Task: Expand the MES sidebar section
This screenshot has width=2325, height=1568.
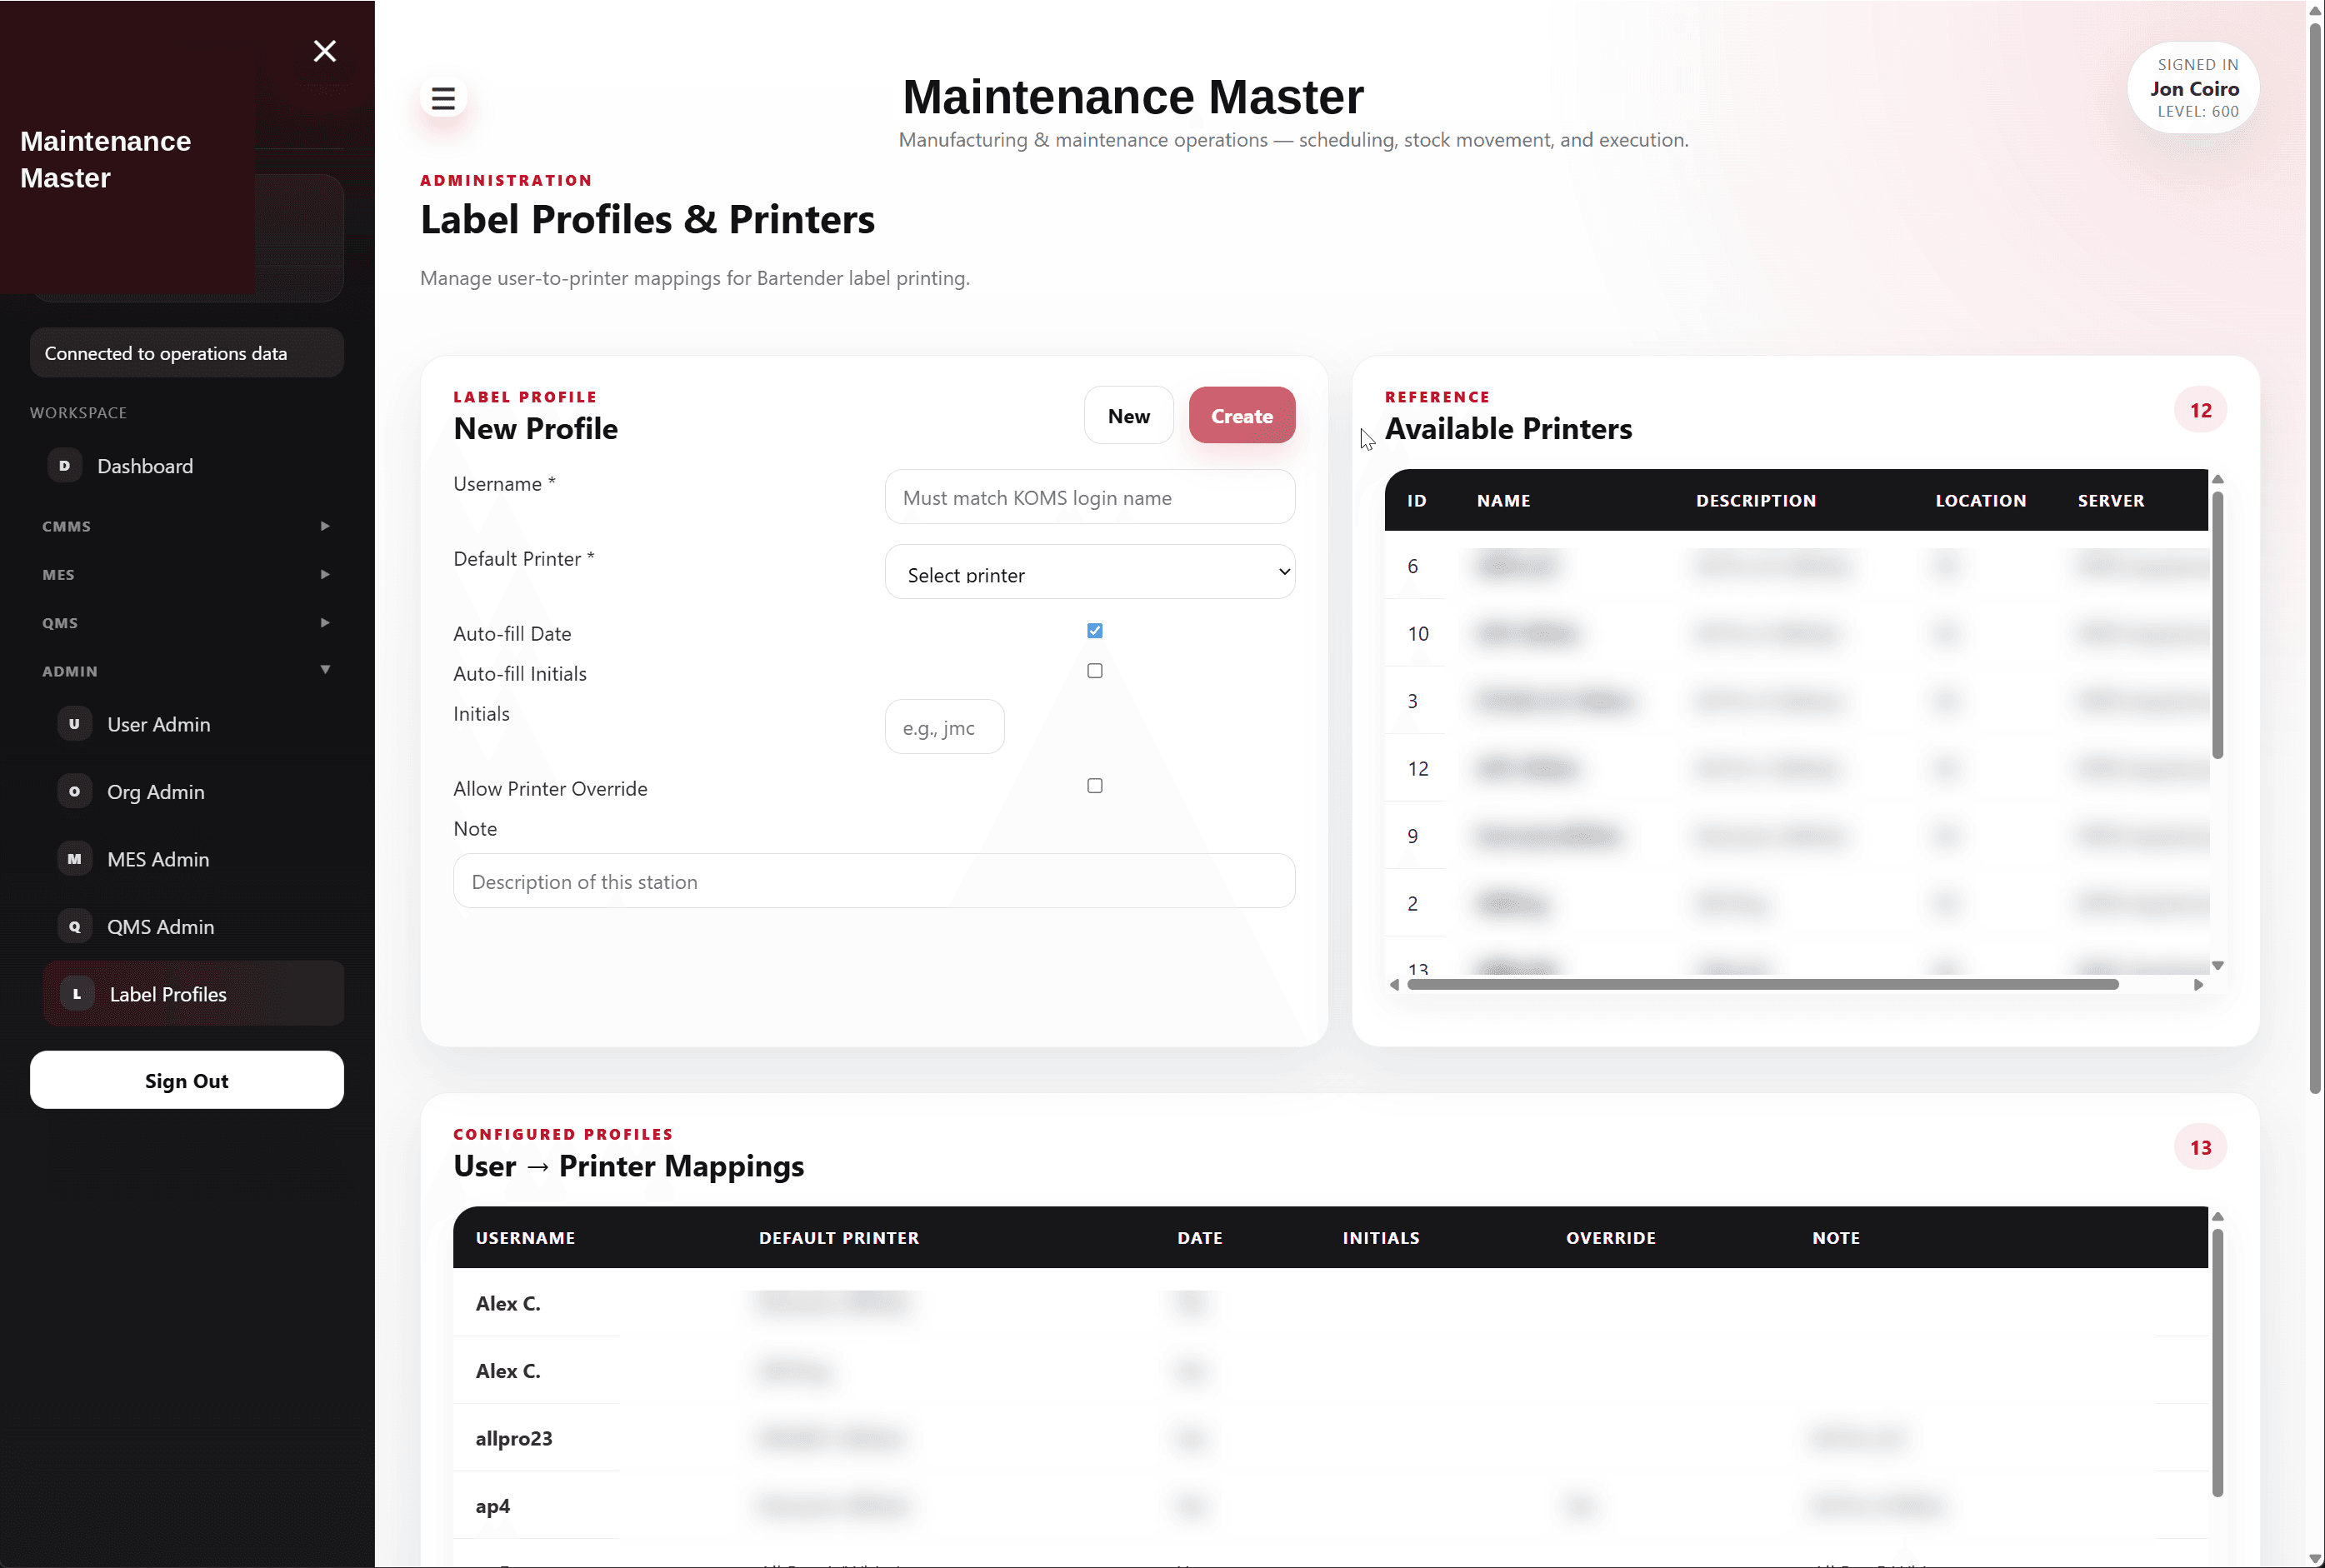Action: tap(187, 574)
